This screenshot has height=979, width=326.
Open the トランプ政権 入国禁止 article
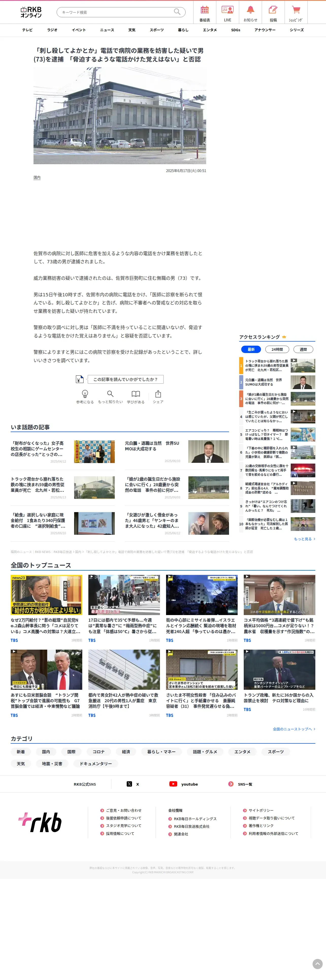279,681
